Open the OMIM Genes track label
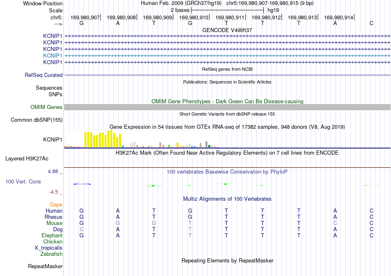Screen dimensions: 391x276 tap(47, 107)
